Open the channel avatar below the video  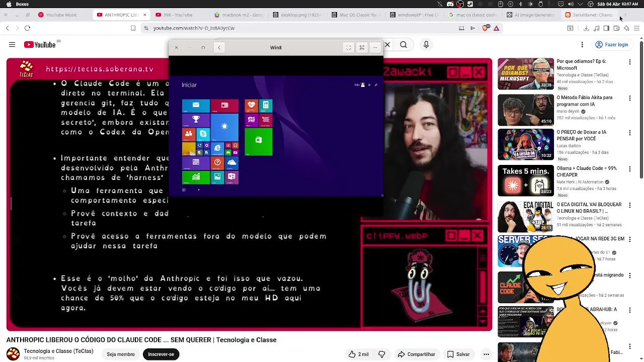tap(13, 354)
